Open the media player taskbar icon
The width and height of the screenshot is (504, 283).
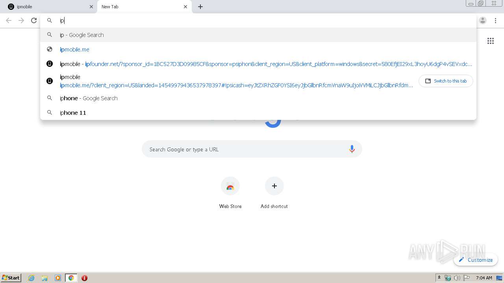pyautogui.click(x=58, y=278)
